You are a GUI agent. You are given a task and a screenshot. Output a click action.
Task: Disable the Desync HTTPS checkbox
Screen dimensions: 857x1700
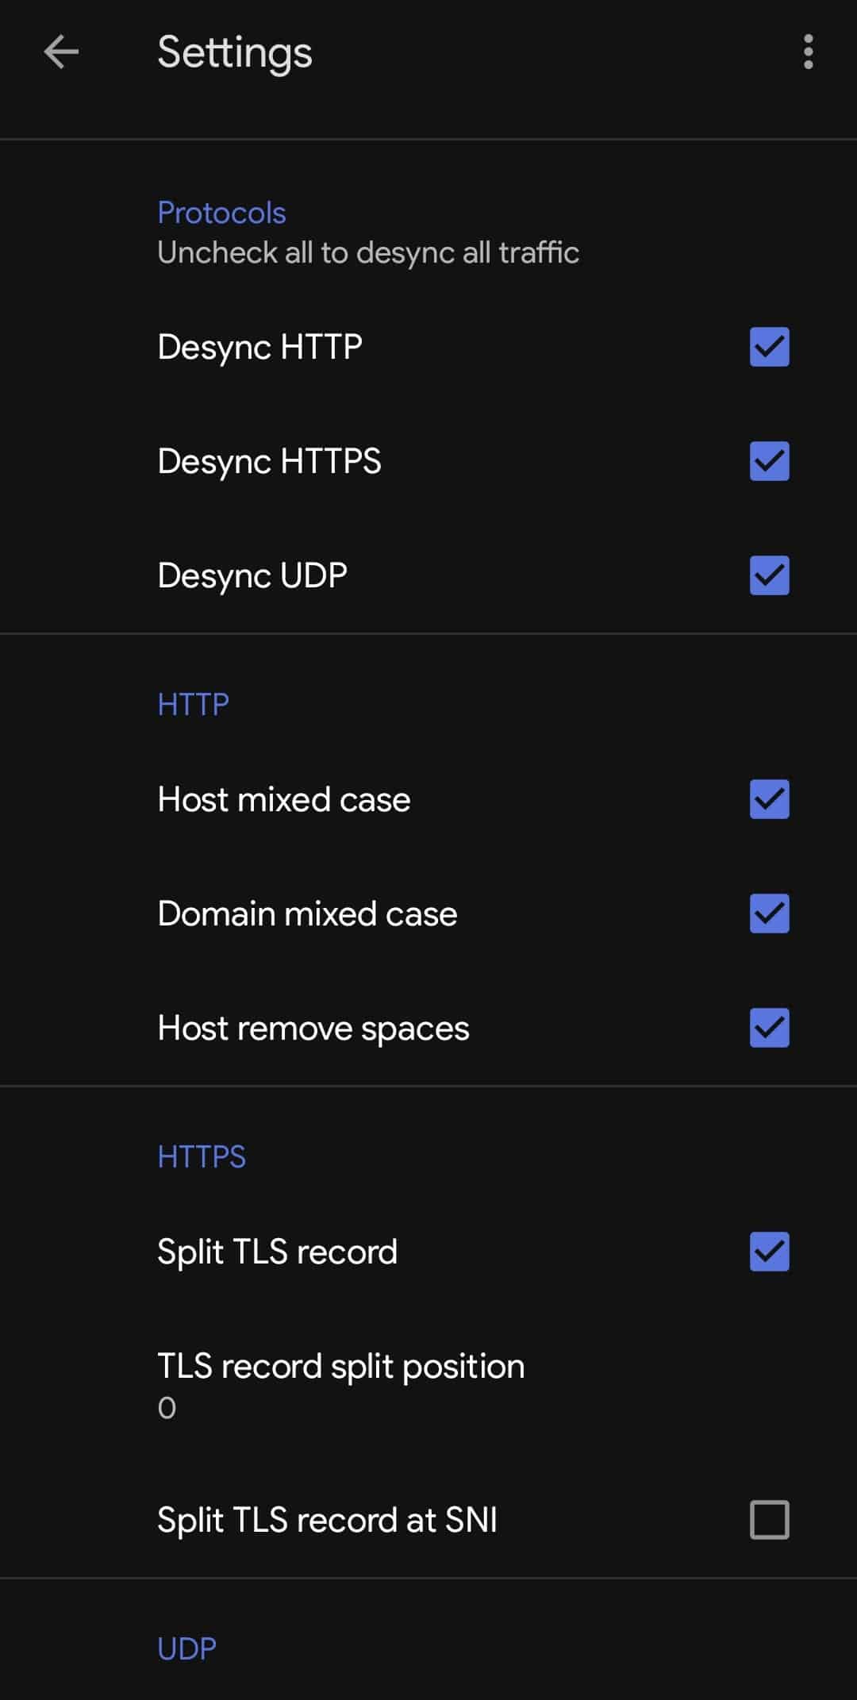pos(769,461)
